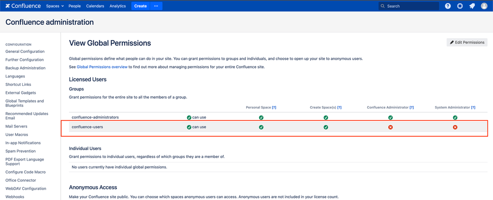Click the Individual Users heading
The width and height of the screenshot is (493, 200).
(x=85, y=149)
